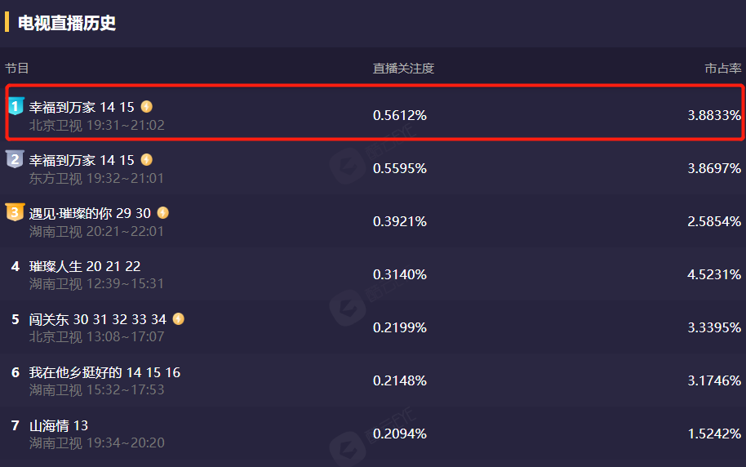Open 幸福到万家 14 15 on 北京卫视
Screen dimensions: 746x467
tap(82, 107)
